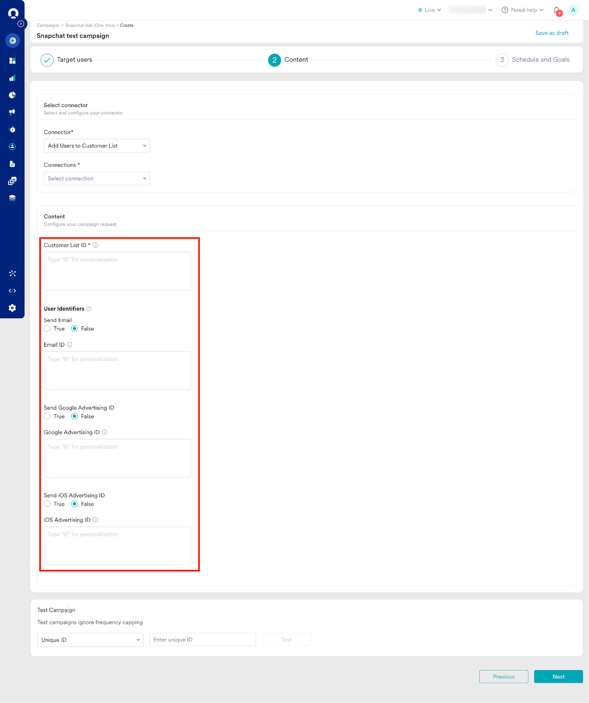Show info for User Identifiers
589x703 pixels.
(89, 309)
